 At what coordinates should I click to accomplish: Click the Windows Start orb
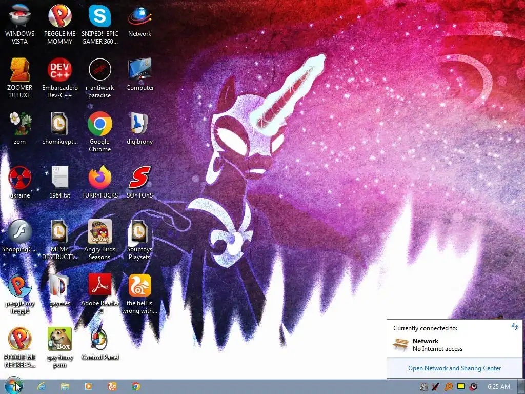coord(14,386)
